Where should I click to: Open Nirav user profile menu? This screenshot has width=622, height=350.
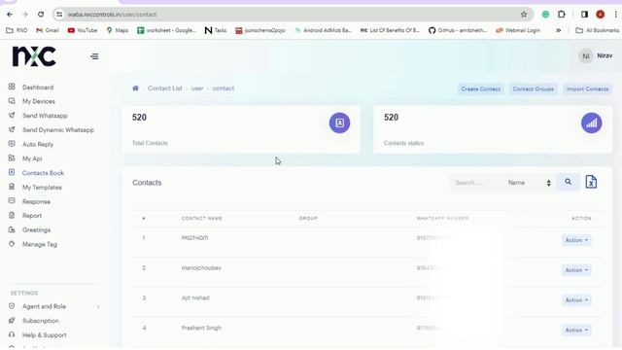(x=596, y=56)
